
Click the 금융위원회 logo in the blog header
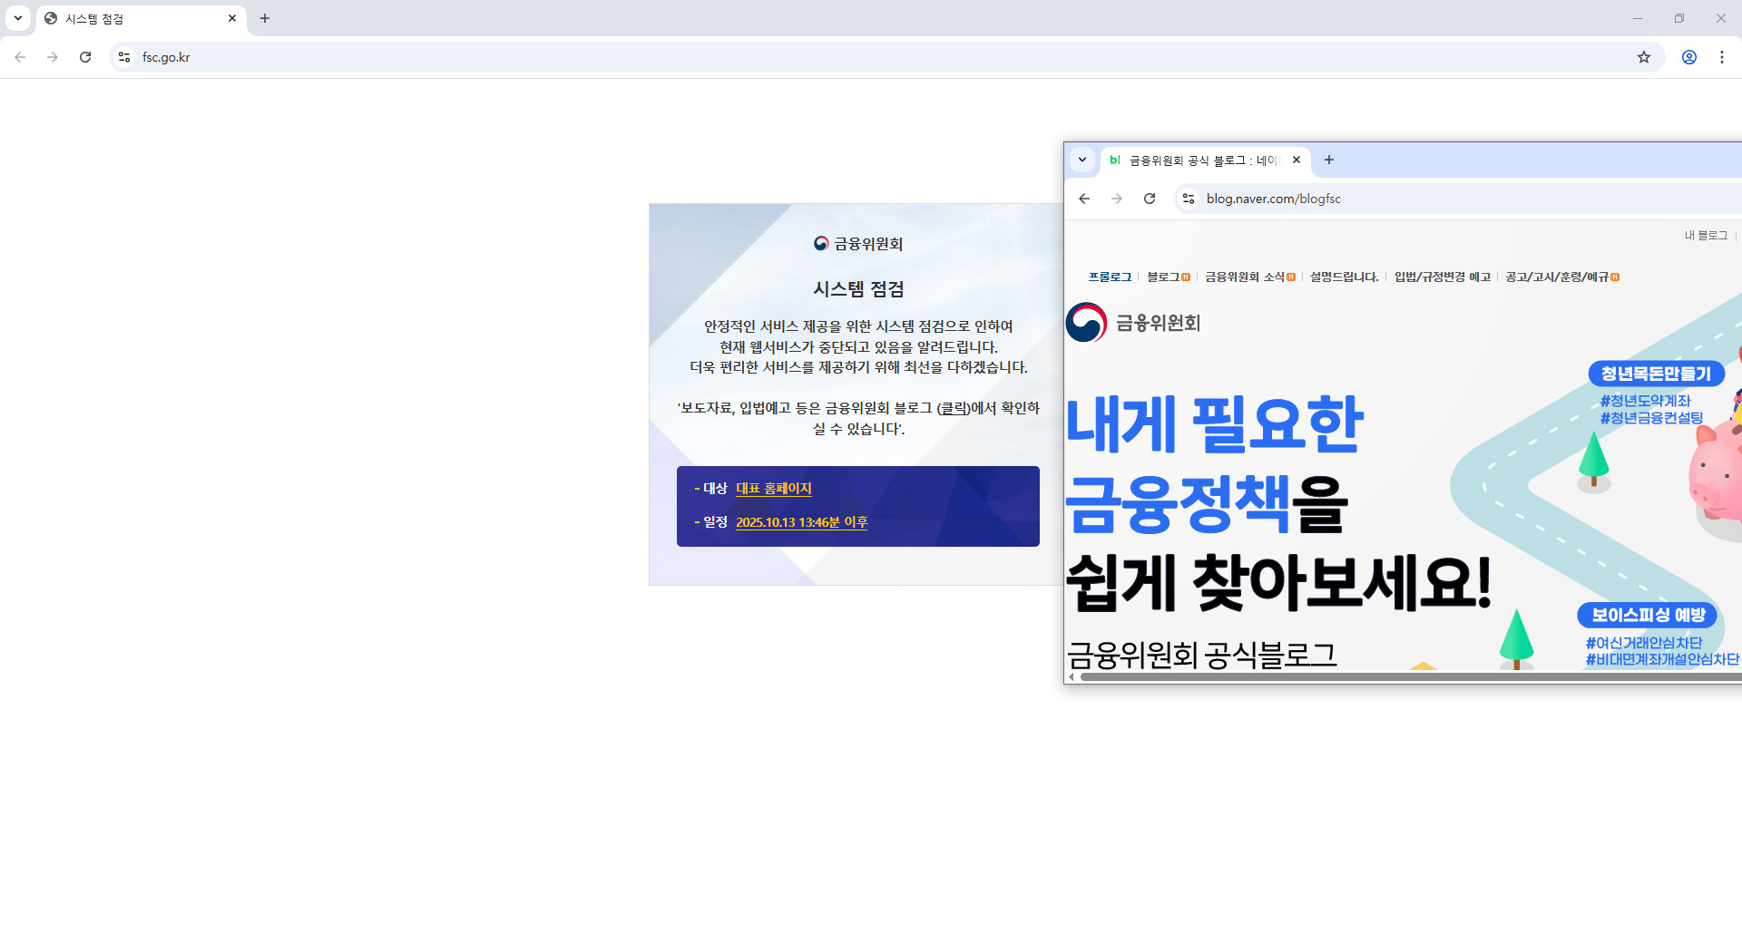point(1133,323)
